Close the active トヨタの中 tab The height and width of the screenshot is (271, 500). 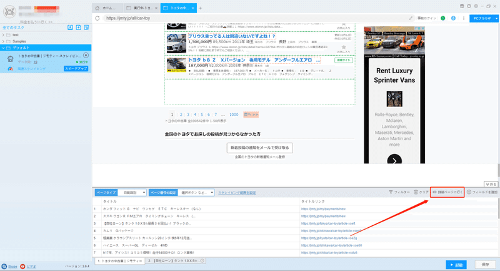pyautogui.click(x=193, y=8)
